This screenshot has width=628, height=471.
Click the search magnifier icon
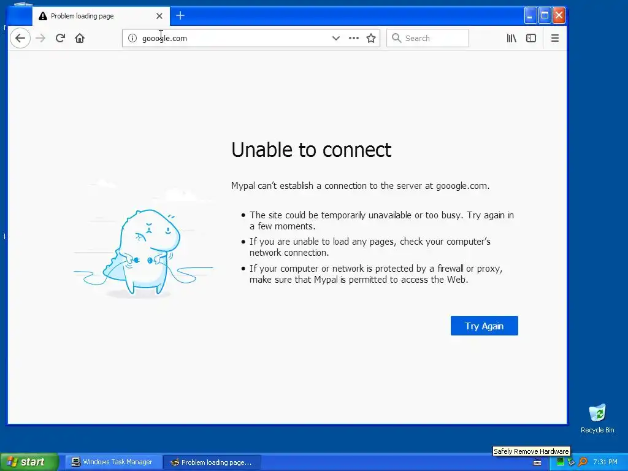397,38
